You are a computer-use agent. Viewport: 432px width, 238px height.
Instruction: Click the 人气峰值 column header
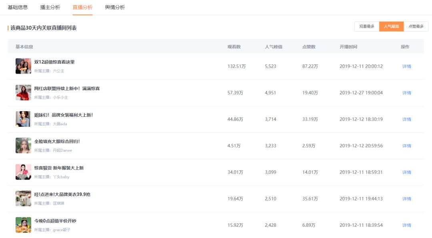(274, 47)
